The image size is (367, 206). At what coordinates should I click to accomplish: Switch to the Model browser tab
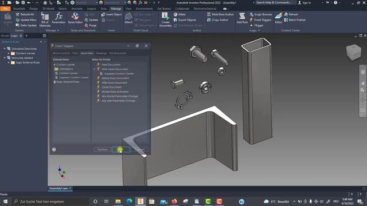point(5,35)
